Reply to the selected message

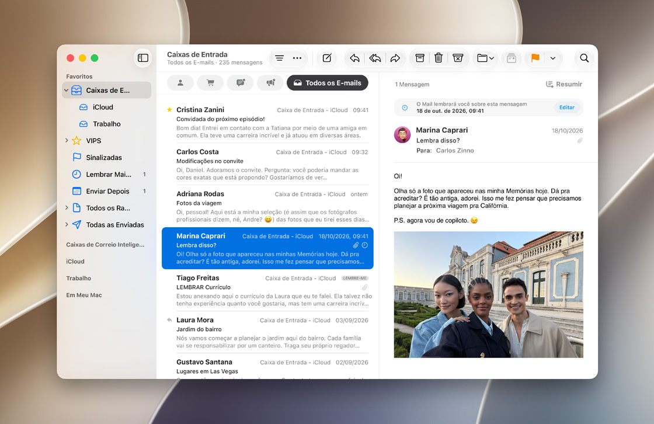pyautogui.click(x=354, y=58)
